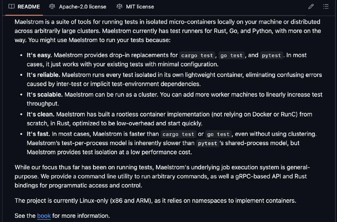Click the bold 'It's reliable.' heading text
337x222 pixels.
(43, 75)
